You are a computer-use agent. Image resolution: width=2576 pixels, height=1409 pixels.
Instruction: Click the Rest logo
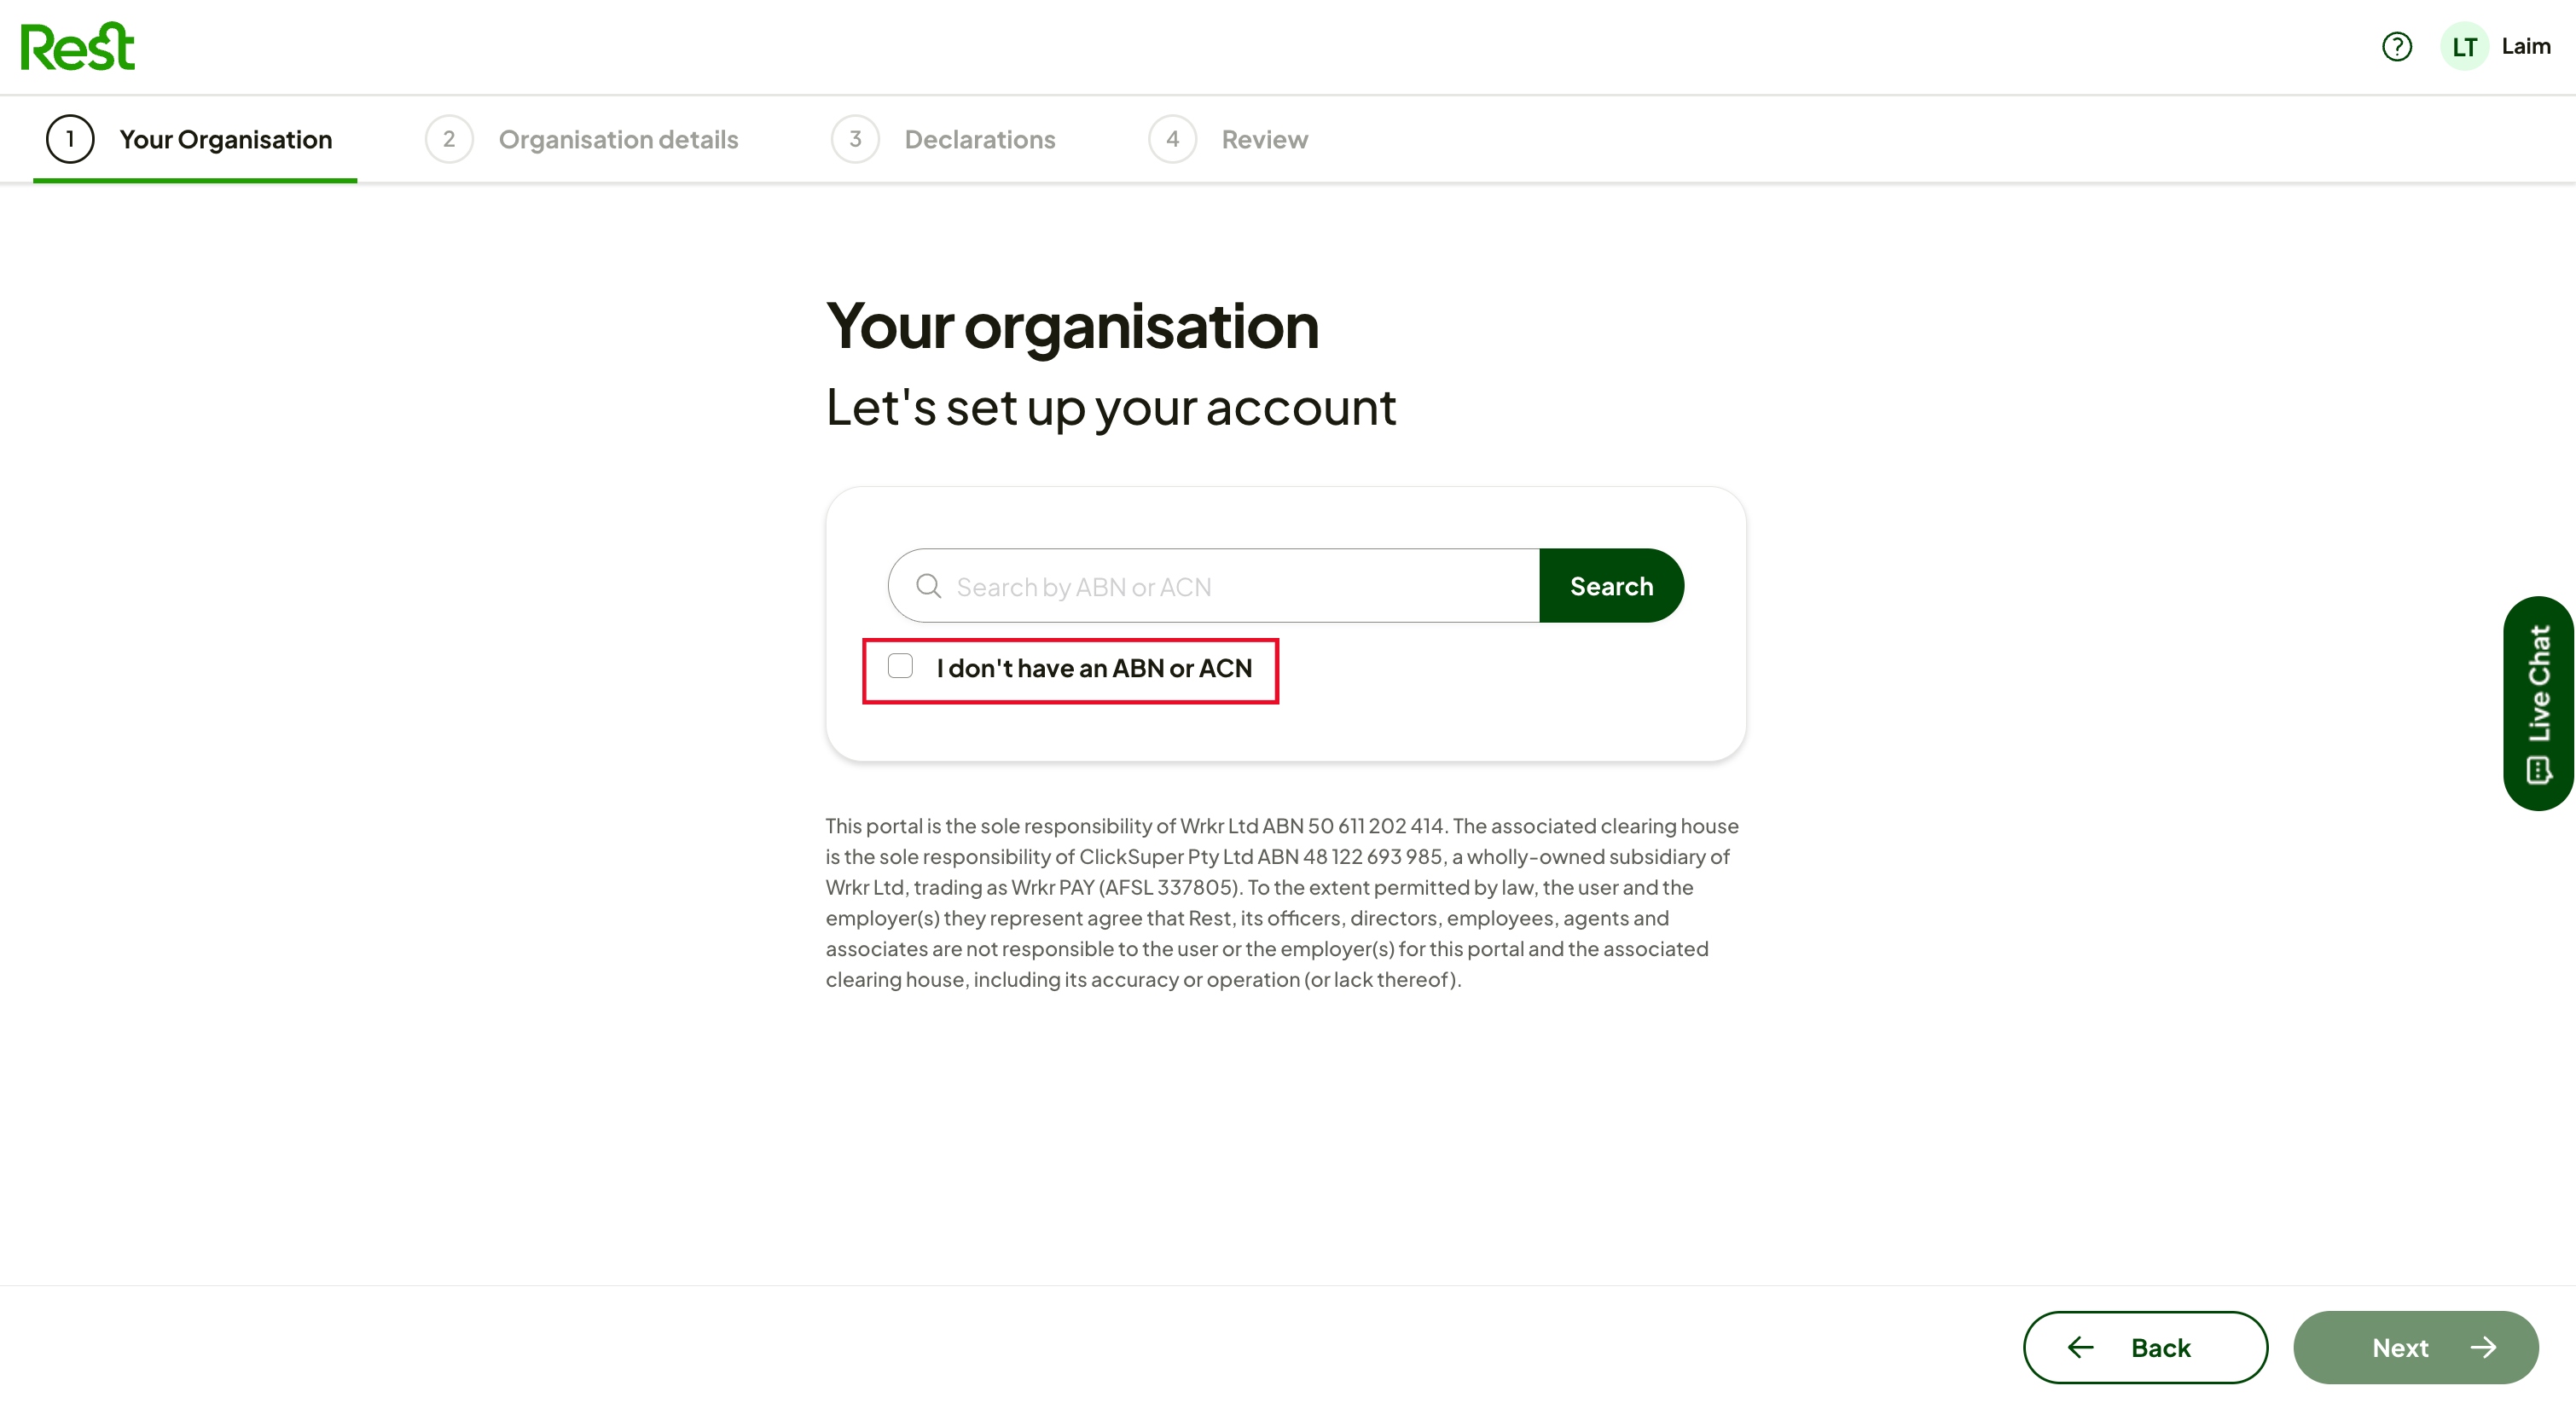77,46
